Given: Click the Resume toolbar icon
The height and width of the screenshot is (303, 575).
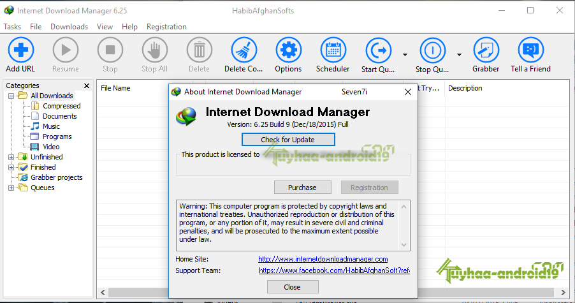Looking at the screenshot, I should pos(66,50).
